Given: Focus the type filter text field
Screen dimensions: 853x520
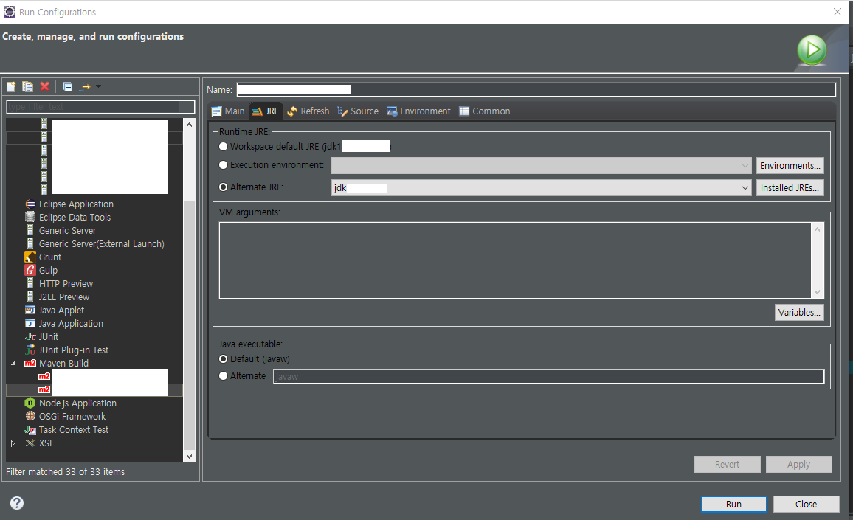Looking at the screenshot, I should 100,107.
